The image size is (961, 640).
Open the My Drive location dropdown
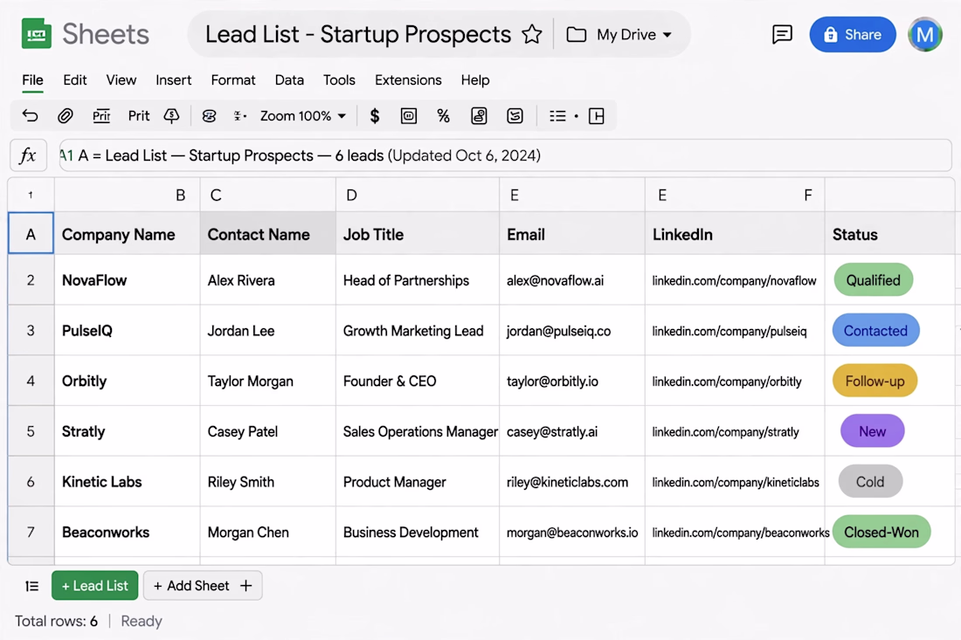pos(619,34)
